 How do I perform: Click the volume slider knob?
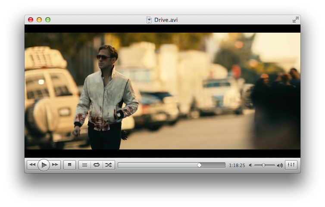pyautogui.click(x=263, y=165)
